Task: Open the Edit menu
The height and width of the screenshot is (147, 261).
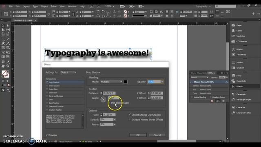Action: point(18,7)
